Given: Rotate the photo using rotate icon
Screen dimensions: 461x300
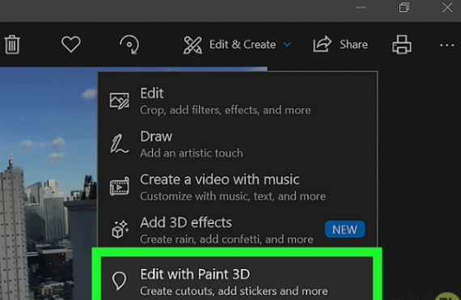Looking at the screenshot, I should tap(129, 44).
